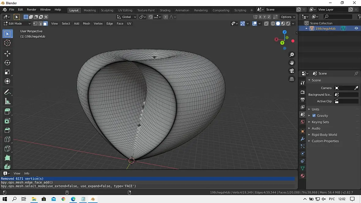Select the Rotate tool

tap(7, 63)
